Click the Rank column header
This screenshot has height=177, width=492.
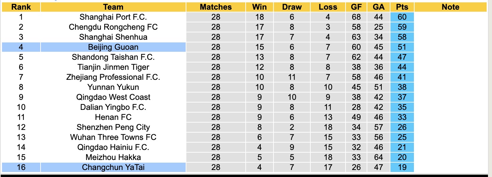pos(21,7)
